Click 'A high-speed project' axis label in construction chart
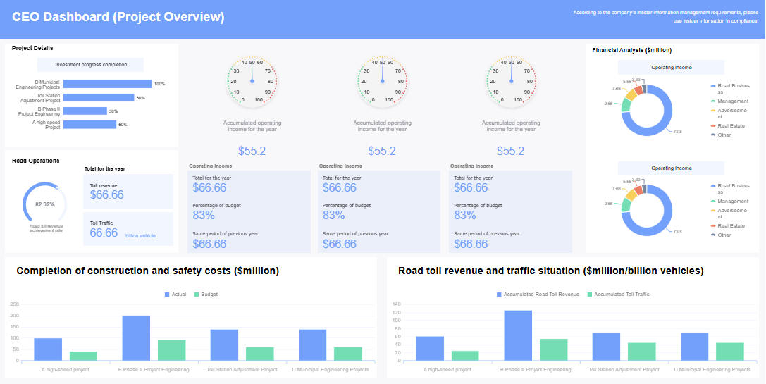The width and height of the screenshot is (766, 384). pyautogui.click(x=66, y=370)
